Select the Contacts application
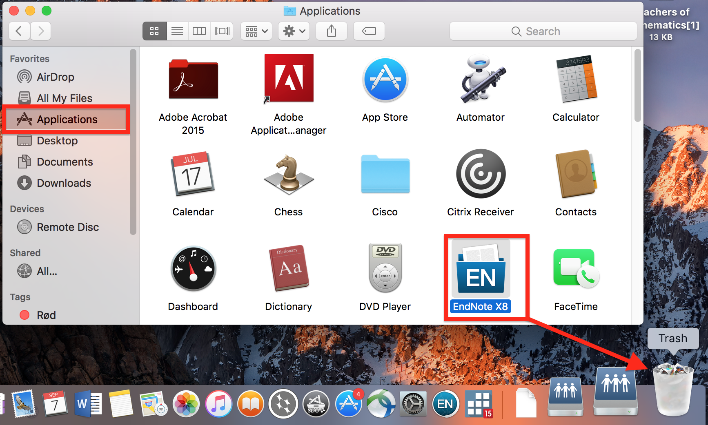708x425 pixels. click(576, 174)
